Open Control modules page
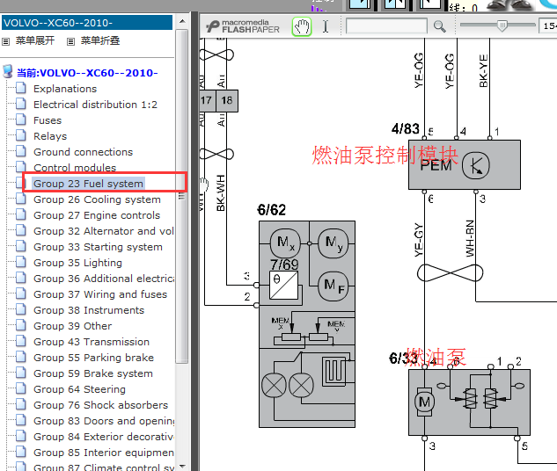 (75, 168)
